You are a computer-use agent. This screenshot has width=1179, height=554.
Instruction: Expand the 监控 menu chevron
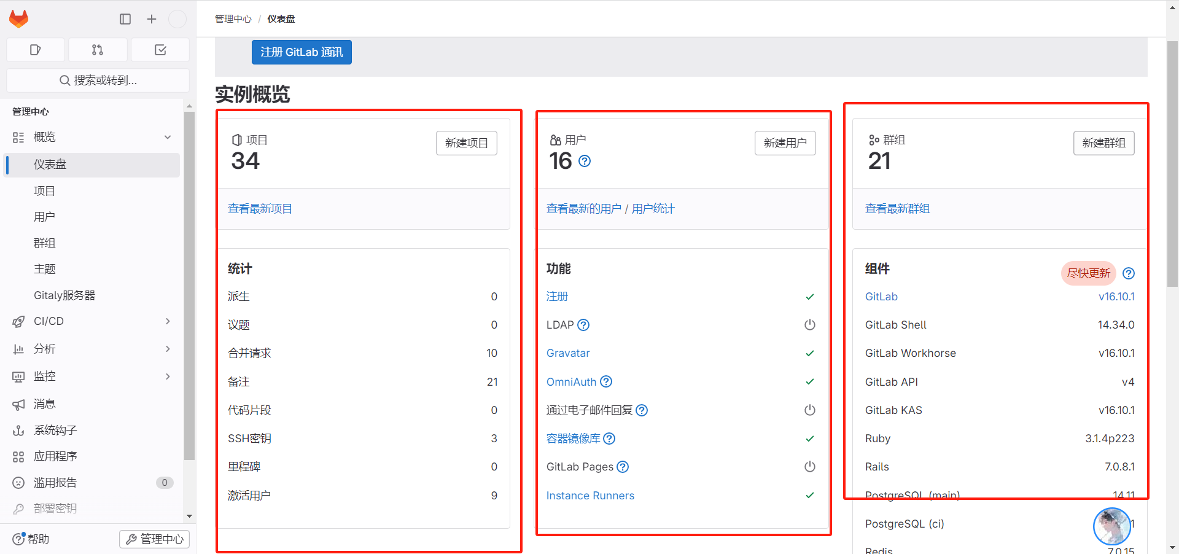click(168, 376)
